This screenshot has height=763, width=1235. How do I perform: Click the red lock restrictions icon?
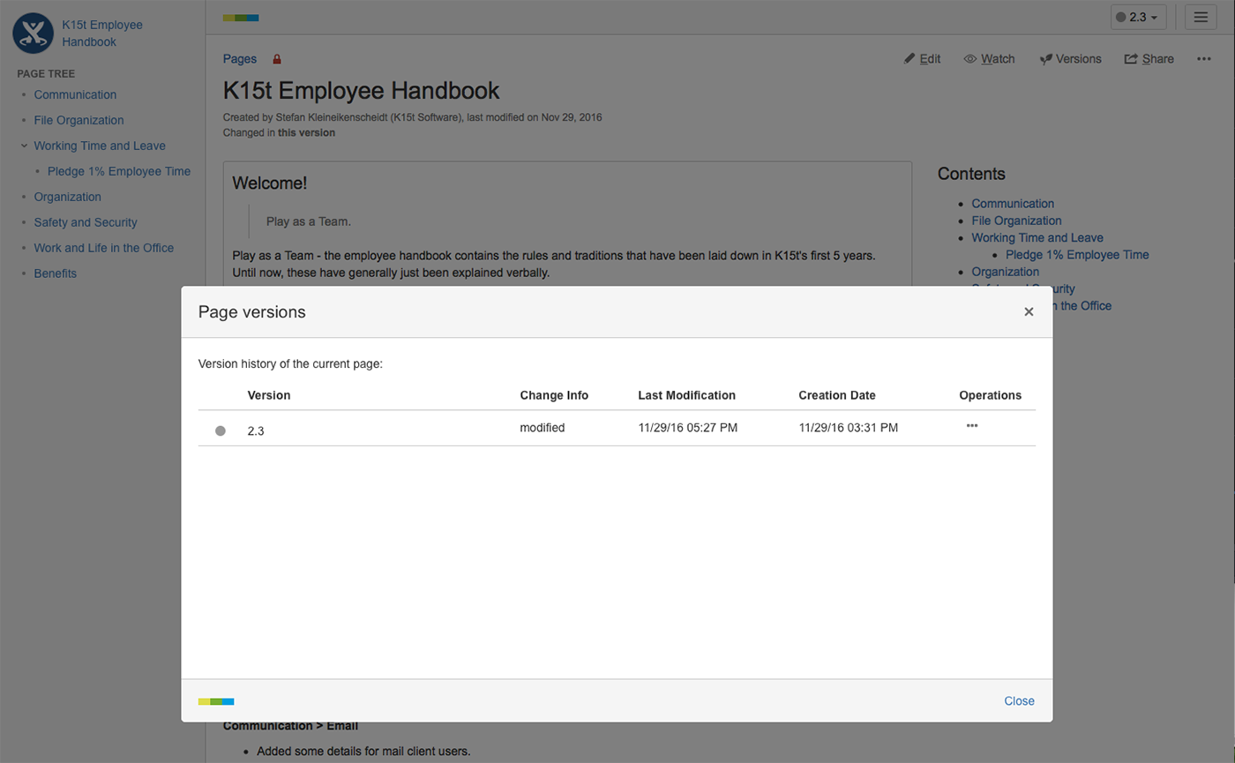pos(277,59)
